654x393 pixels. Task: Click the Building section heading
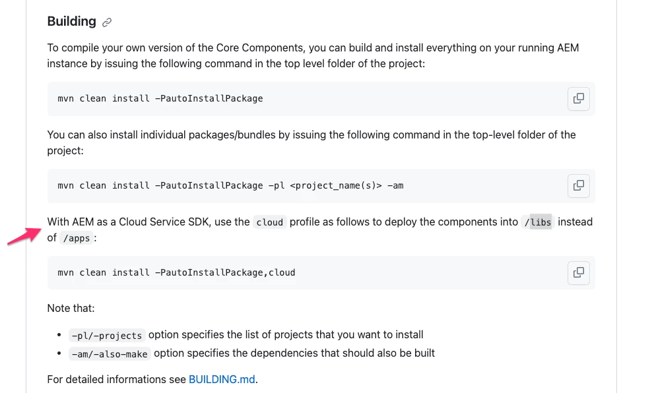(71, 22)
